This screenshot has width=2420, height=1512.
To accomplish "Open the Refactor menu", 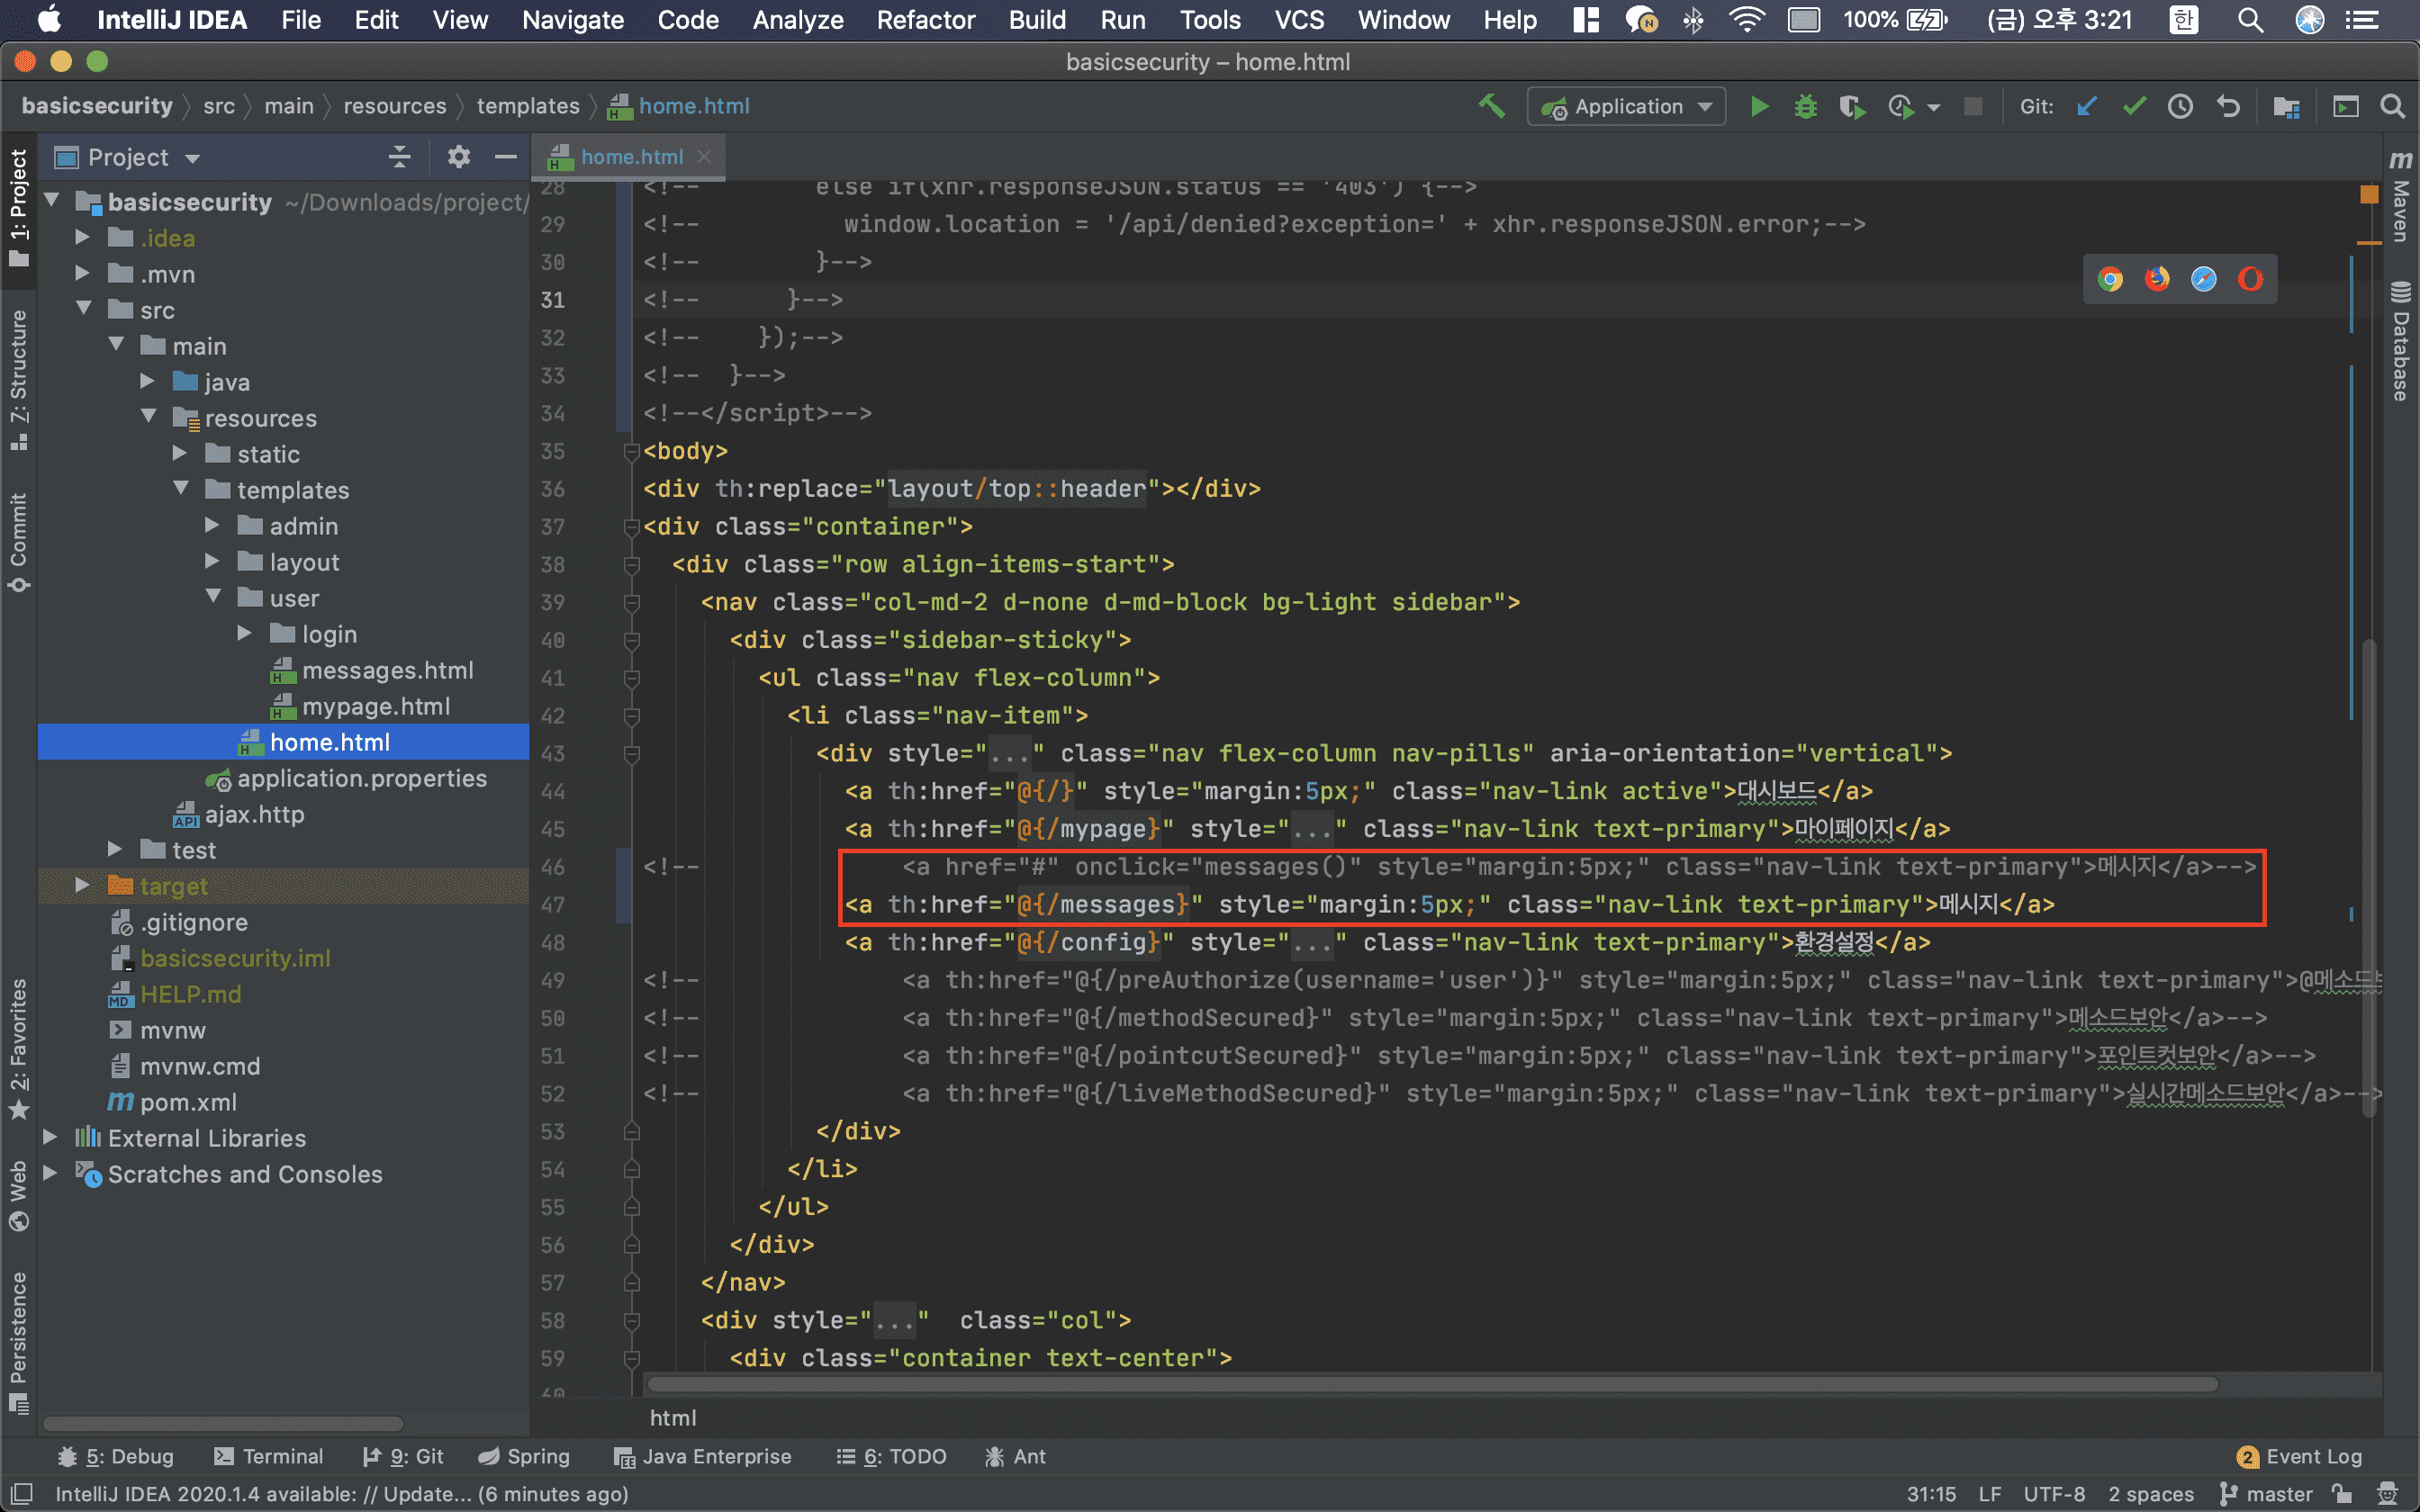I will pos(925,20).
